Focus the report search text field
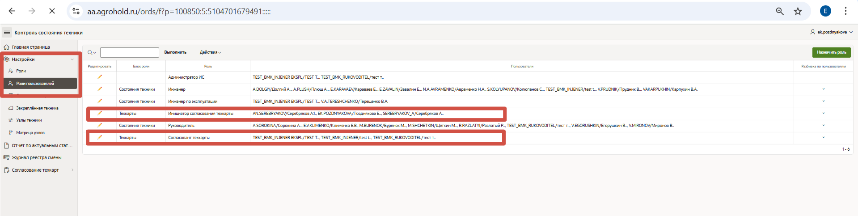 point(130,52)
